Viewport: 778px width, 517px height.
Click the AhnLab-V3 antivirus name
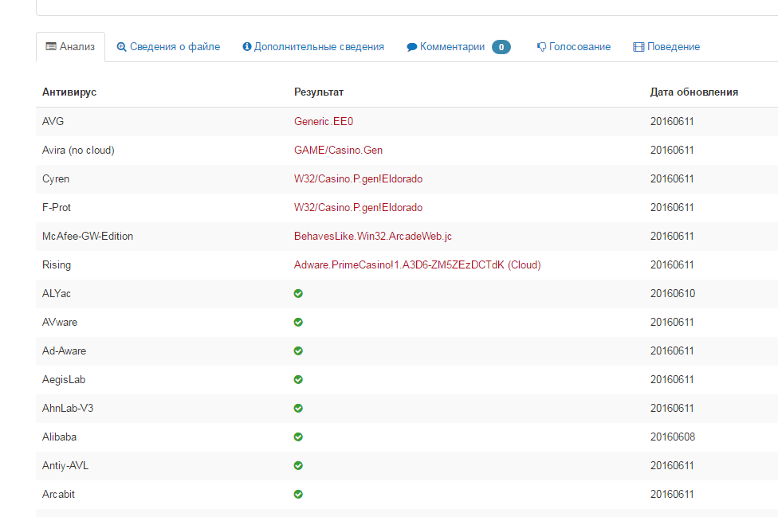point(68,409)
